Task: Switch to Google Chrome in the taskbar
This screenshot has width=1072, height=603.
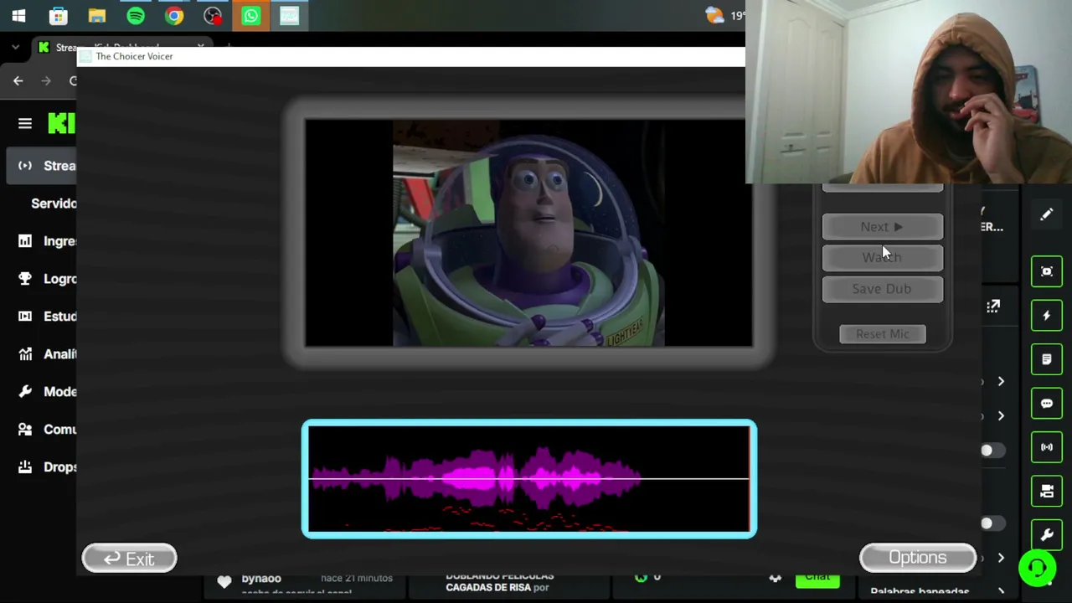Action: pos(174,15)
